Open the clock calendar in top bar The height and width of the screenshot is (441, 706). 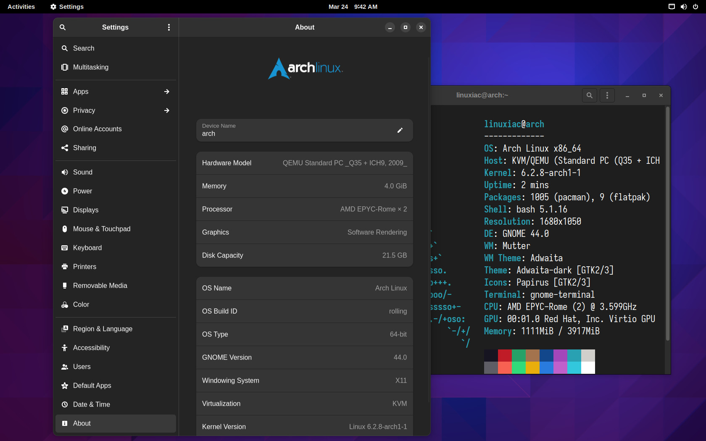click(353, 7)
